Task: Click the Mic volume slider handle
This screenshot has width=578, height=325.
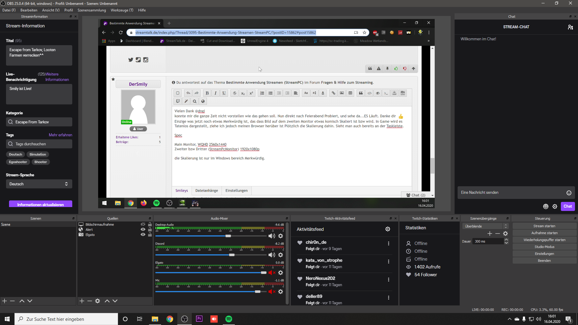Action: [257, 292]
